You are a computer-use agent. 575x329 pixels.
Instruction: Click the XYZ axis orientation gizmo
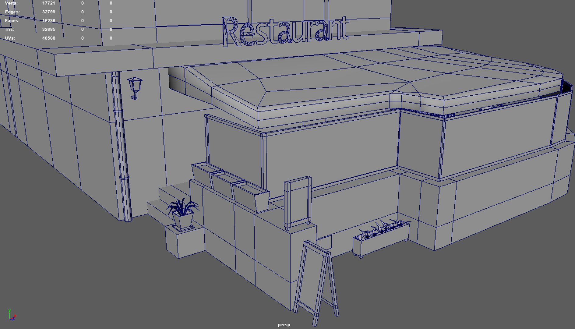pos(12,315)
